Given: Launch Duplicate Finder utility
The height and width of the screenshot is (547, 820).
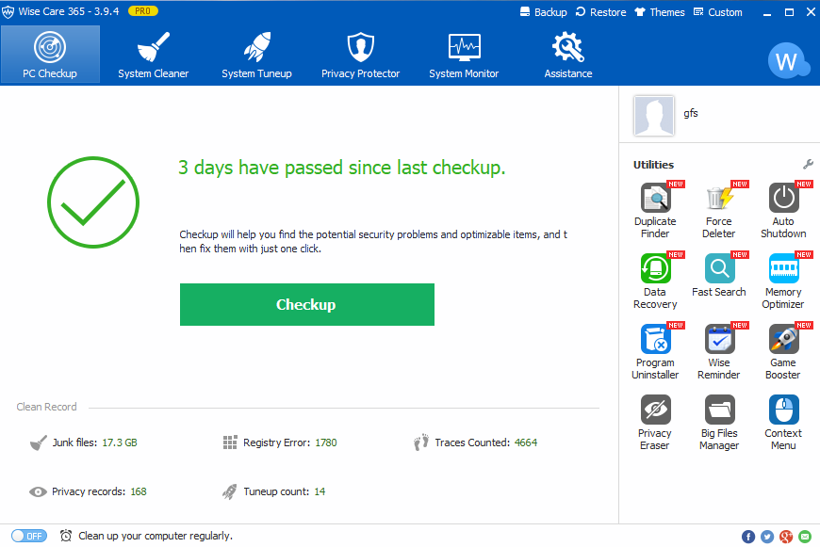Looking at the screenshot, I should tap(655, 211).
